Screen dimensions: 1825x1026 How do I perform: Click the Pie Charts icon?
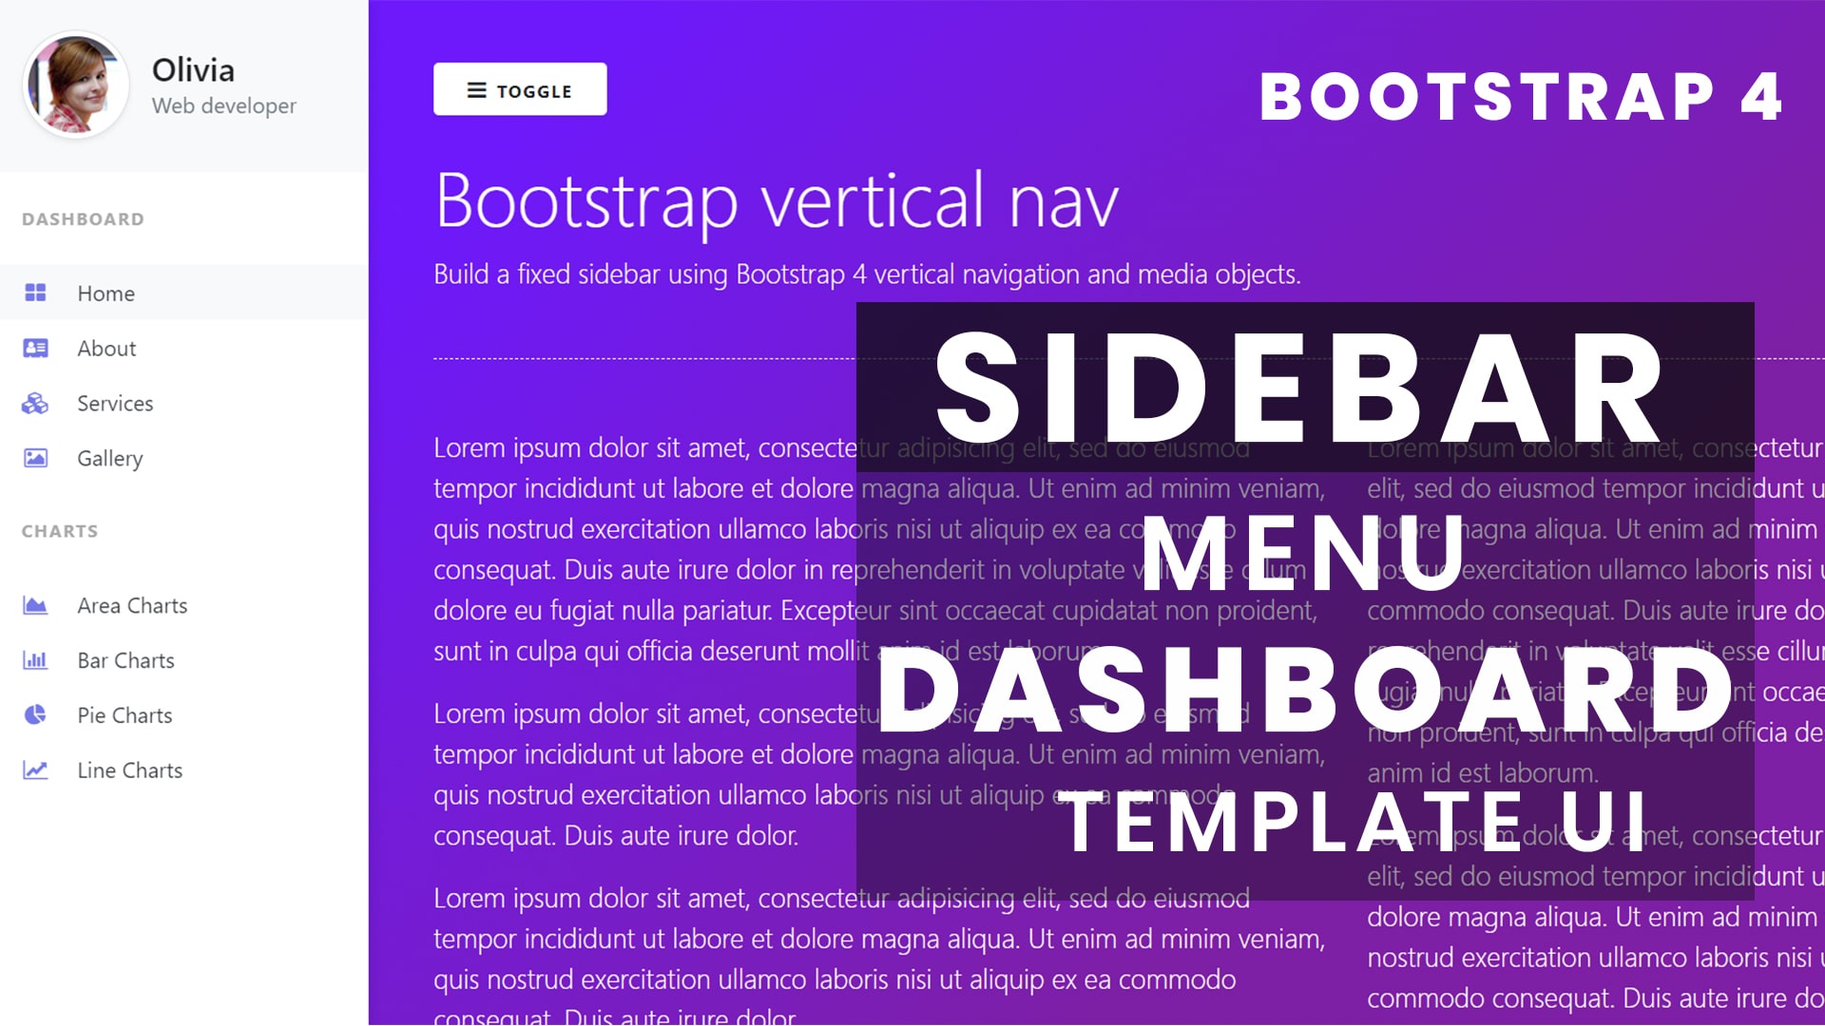[34, 714]
